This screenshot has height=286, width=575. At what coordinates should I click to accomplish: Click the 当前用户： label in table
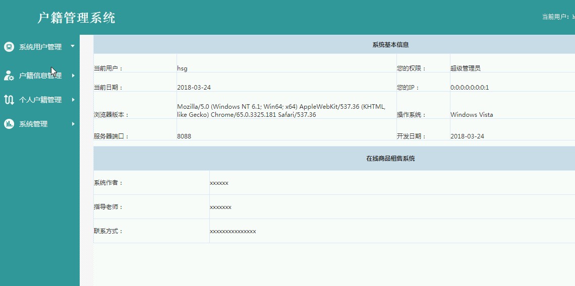[108, 68]
